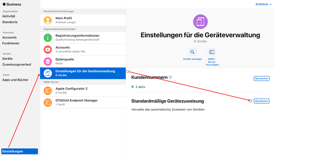
Task: Open the Andreas account dropdown
Action: tap(263, 4)
